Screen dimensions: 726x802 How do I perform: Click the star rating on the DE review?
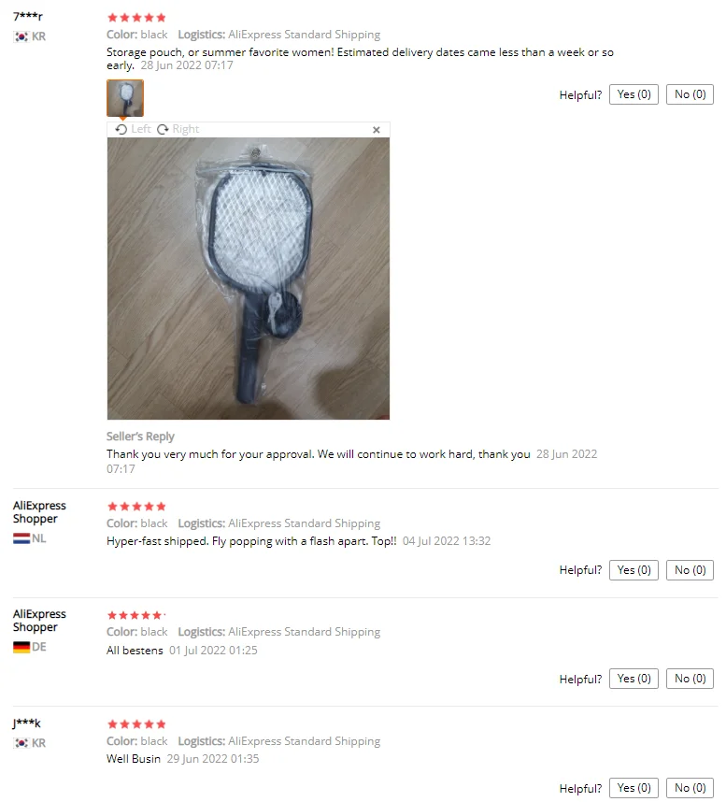point(136,615)
